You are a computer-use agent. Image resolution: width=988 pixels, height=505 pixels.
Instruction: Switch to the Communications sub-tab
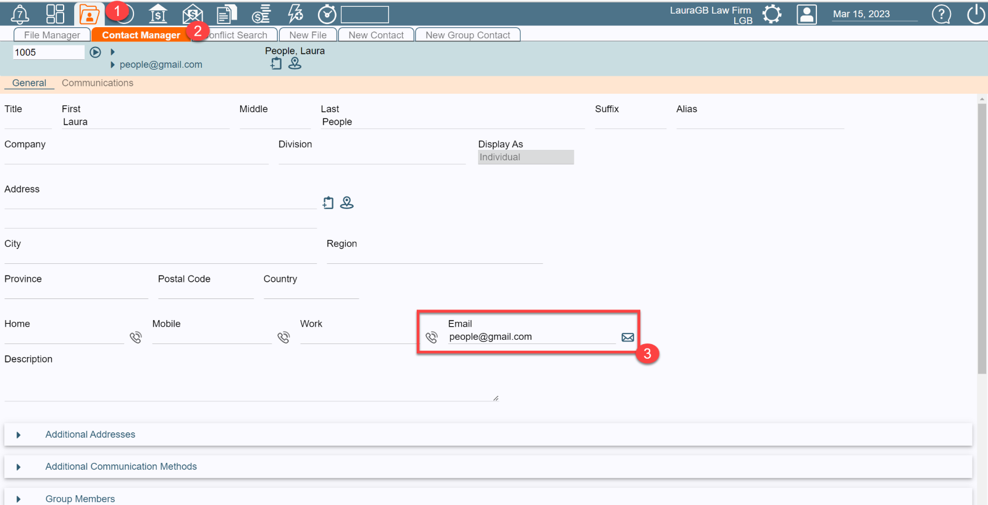(98, 83)
